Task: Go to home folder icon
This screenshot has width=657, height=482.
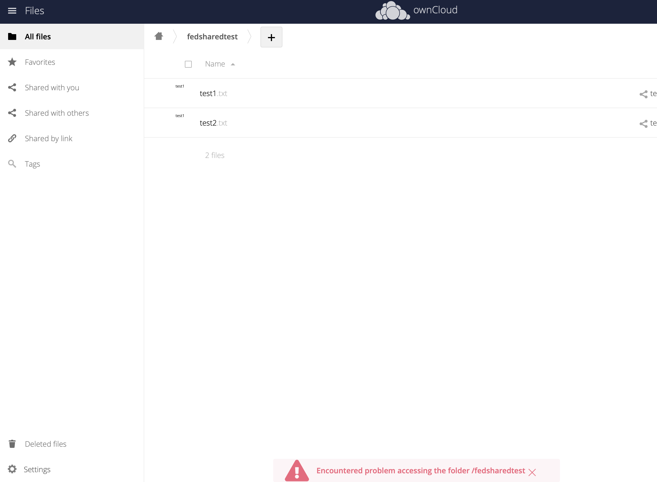Action: (159, 36)
